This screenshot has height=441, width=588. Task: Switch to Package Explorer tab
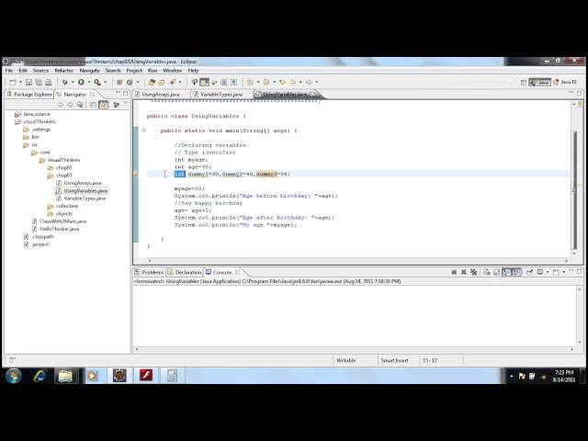29,95
